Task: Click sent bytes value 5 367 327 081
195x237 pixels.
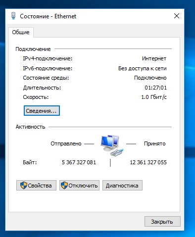Action: pos(79,162)
